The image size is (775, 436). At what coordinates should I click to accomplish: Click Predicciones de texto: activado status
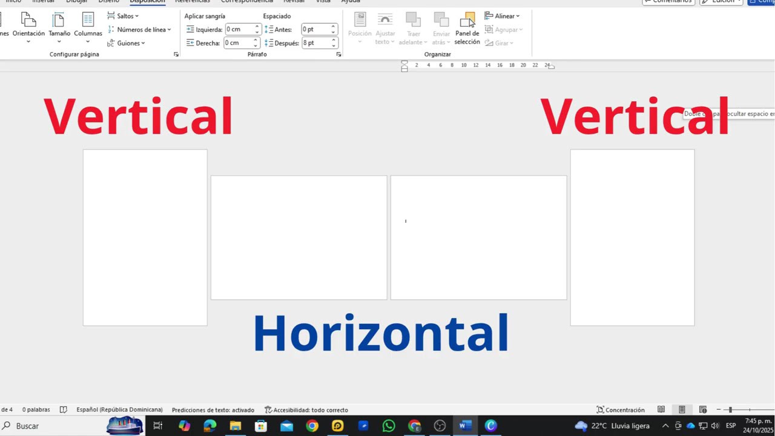213,410
